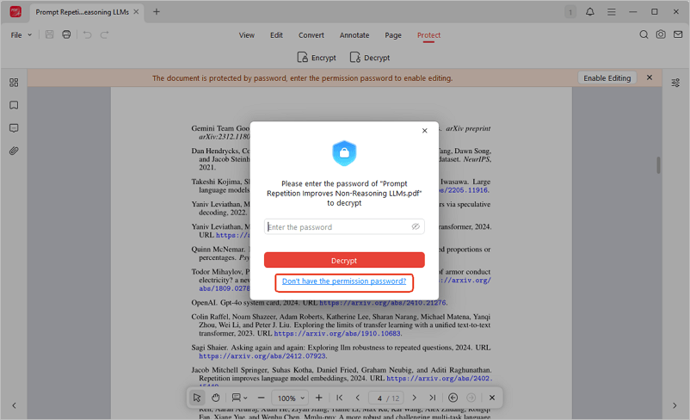Click the Encrypt tool

[x=317, y=58]
